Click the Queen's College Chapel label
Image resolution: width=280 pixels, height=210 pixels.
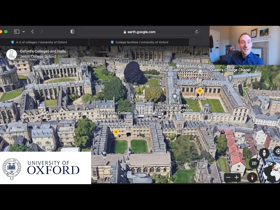230,70
